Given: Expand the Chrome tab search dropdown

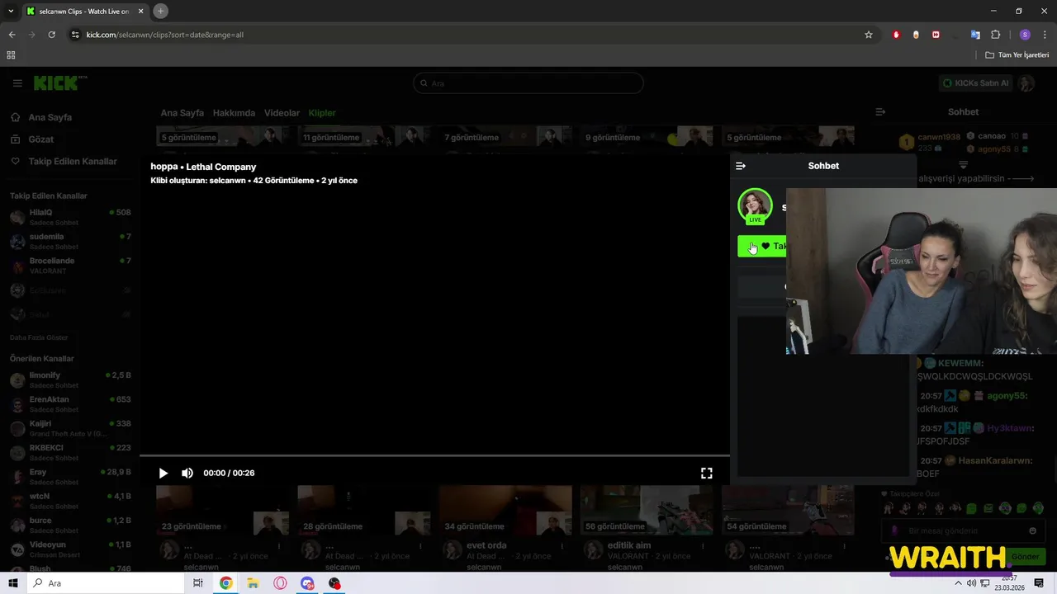Looking at the screenshot, I should pyautogui.click(x=11, y=11).
